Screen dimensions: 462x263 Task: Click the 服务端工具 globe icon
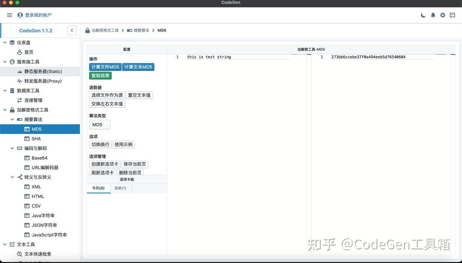click(x=12, y=62)
